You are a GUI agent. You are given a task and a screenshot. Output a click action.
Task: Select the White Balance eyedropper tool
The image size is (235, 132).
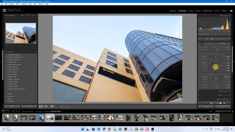(201, 44)
